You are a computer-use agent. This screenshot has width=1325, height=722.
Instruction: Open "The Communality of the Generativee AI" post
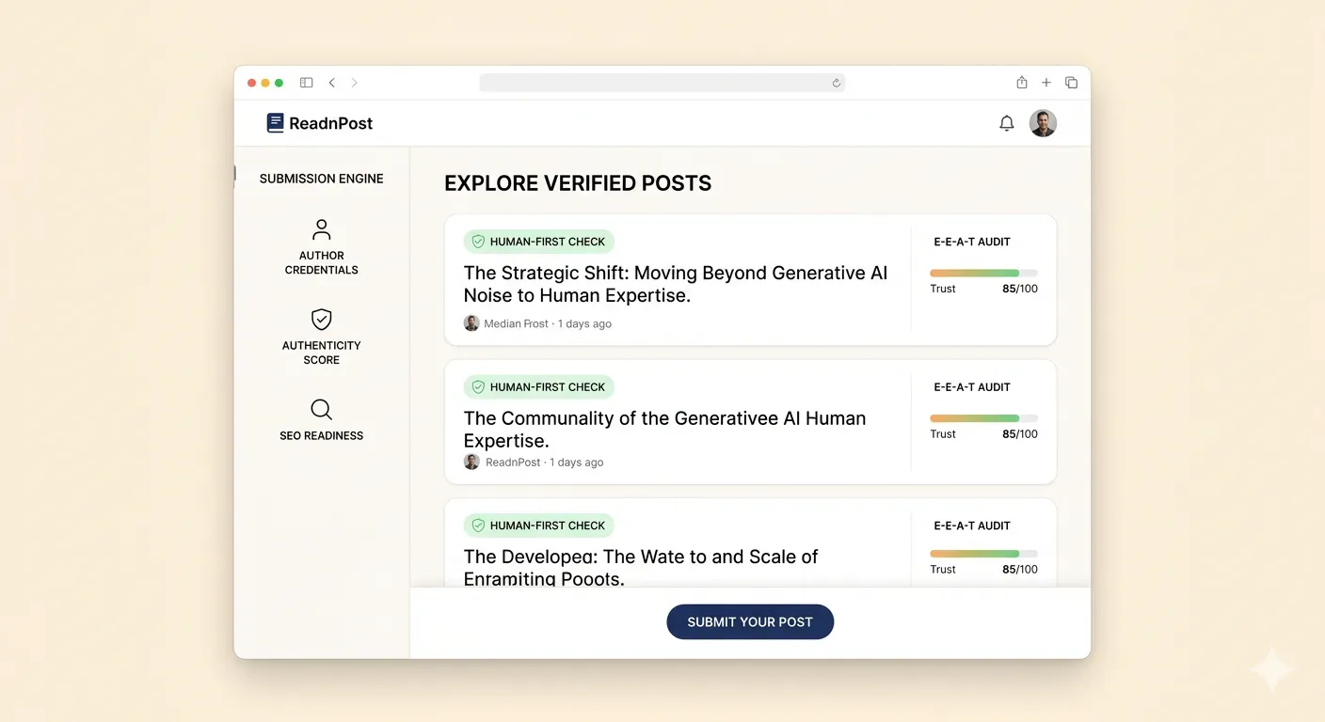click(x=665, y=429)
